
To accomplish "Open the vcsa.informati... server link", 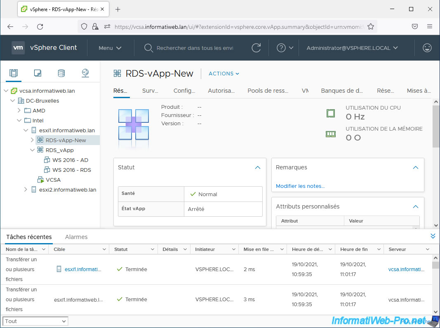I will pos(406,269).
